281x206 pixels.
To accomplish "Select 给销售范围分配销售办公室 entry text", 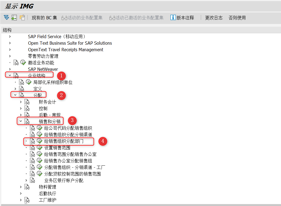I will pos(70,154).
